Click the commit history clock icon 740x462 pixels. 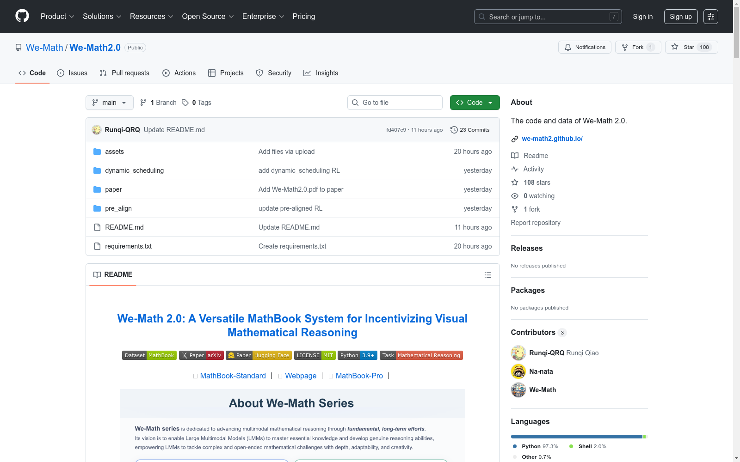[454, 130]
